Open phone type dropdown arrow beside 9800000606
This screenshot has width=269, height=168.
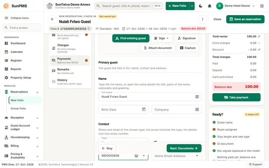(144, 156)
